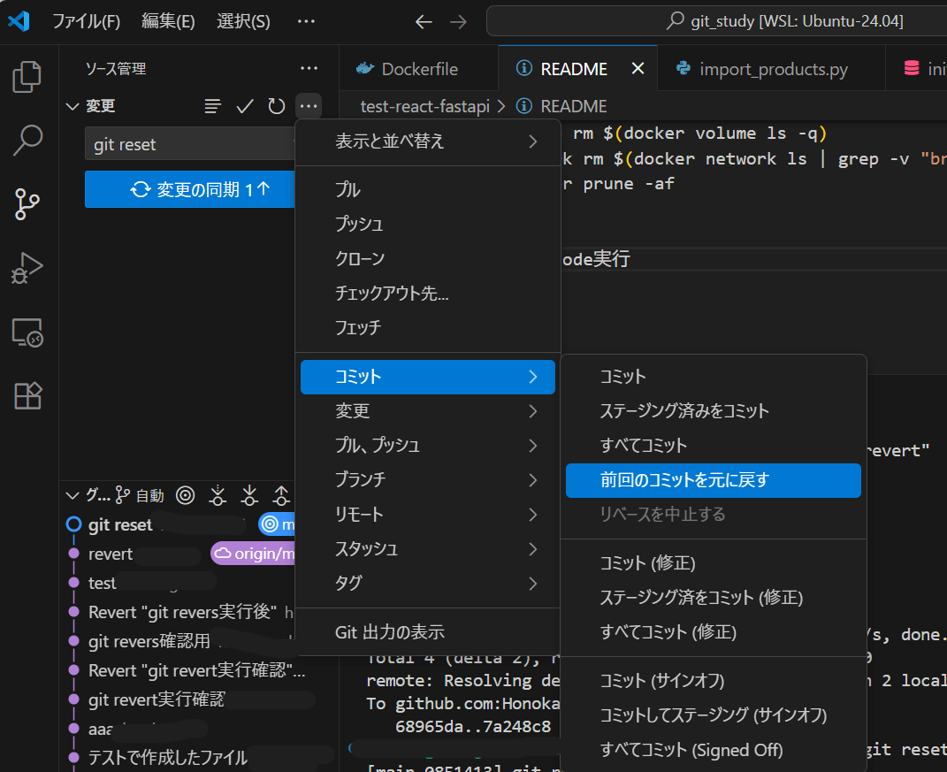Click the graph pull icon
This screenshot has width=947, height=772.
[x=249, y=495]
